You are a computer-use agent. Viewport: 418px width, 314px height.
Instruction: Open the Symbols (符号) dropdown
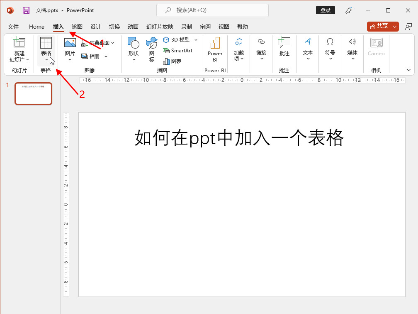pyautogui.click(x=330, y=49)
